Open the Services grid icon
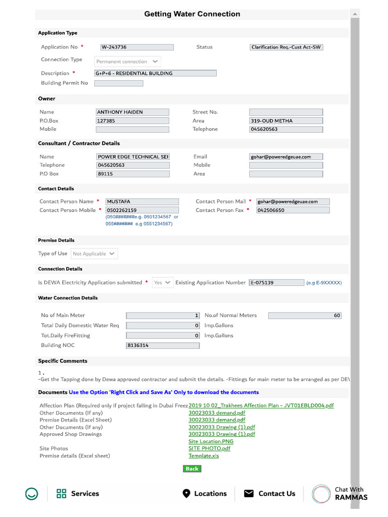 click(62, 494)
